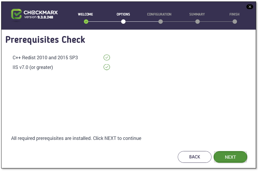Jump to the SUMMARY step label

[x=197, y=14]
